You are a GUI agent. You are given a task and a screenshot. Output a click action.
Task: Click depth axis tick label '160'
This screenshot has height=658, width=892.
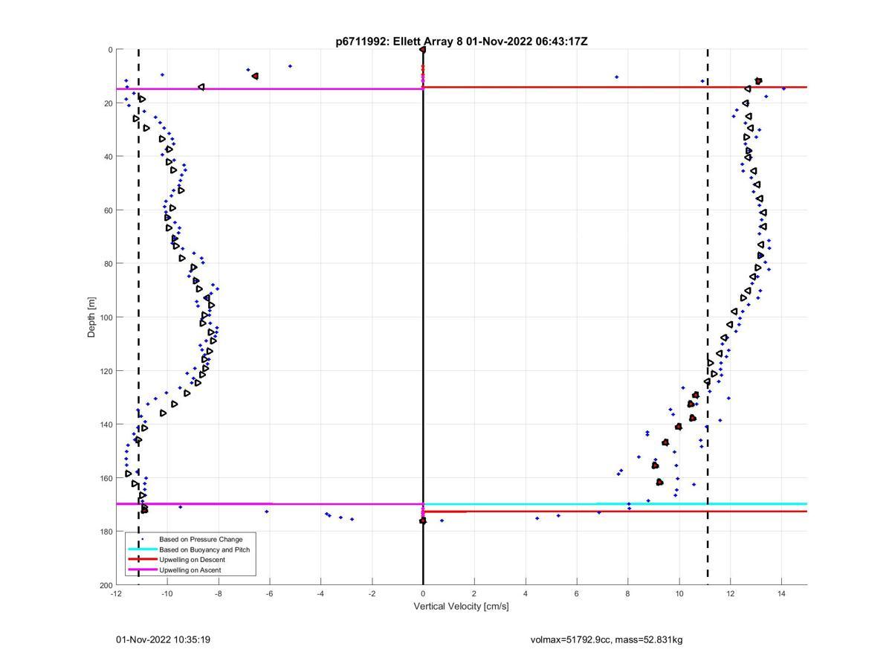coord(106,478)
